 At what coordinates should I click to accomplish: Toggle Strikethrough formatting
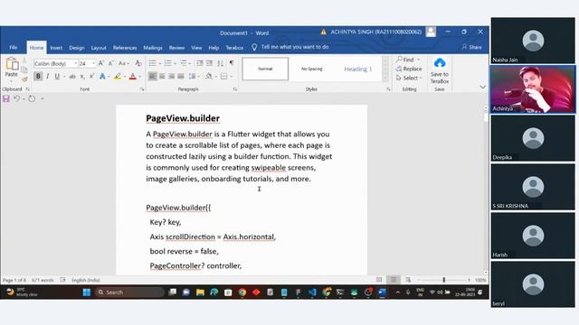[72, 76]
